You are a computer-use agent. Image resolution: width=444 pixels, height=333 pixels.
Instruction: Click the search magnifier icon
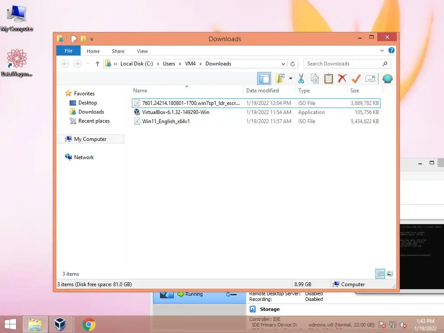(385, 64)
